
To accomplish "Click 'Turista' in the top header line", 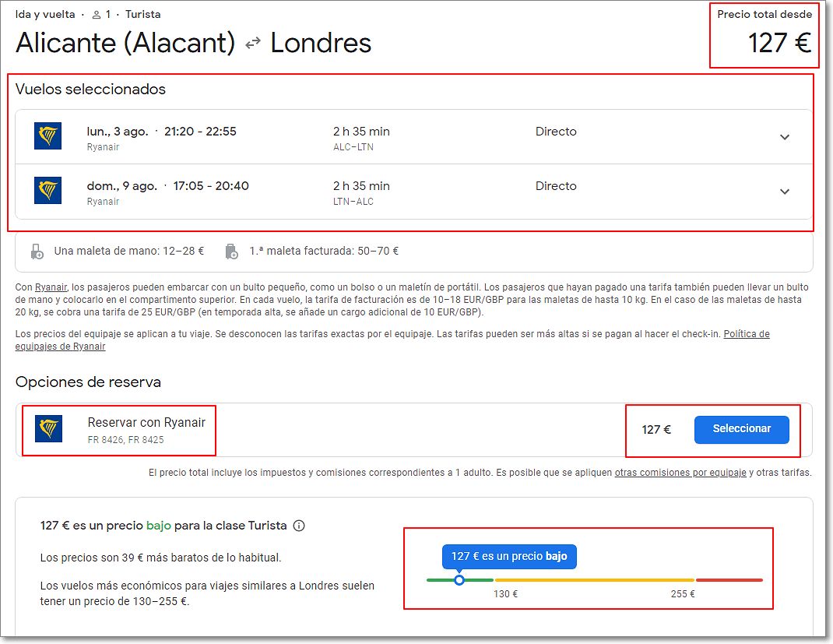I will coord(143,14).
